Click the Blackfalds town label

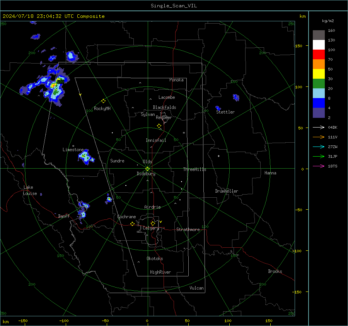164,107
